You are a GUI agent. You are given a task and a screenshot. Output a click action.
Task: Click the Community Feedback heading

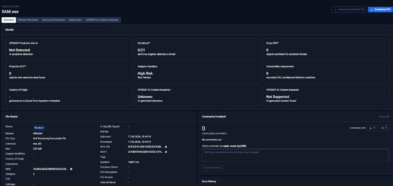pyautogui.click(x=214, y=116)
